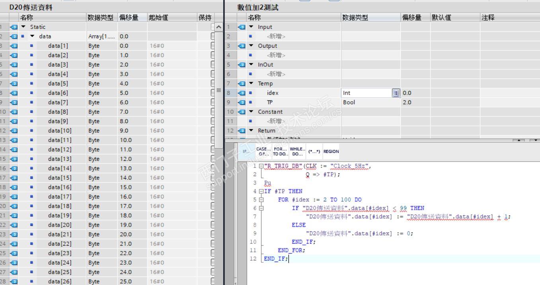
Task: Click the tag icon of the data[15] row
Action: tap(14, 178)
